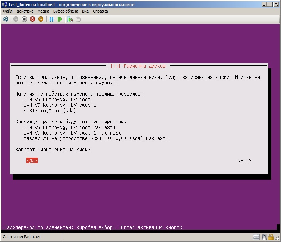Viewport: 281px width, 242px height.
Task: Minimize the VM connection window
Action: [264, 5]
